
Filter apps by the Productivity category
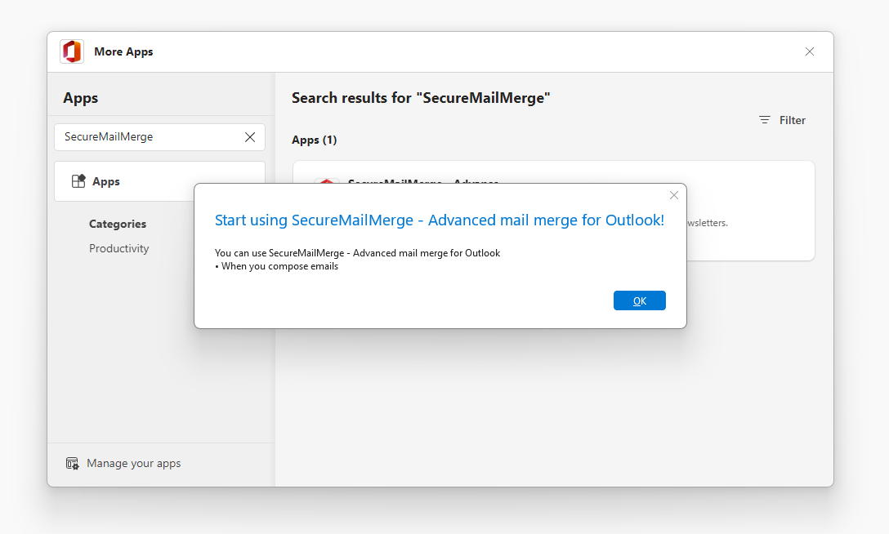pos(118,248)
